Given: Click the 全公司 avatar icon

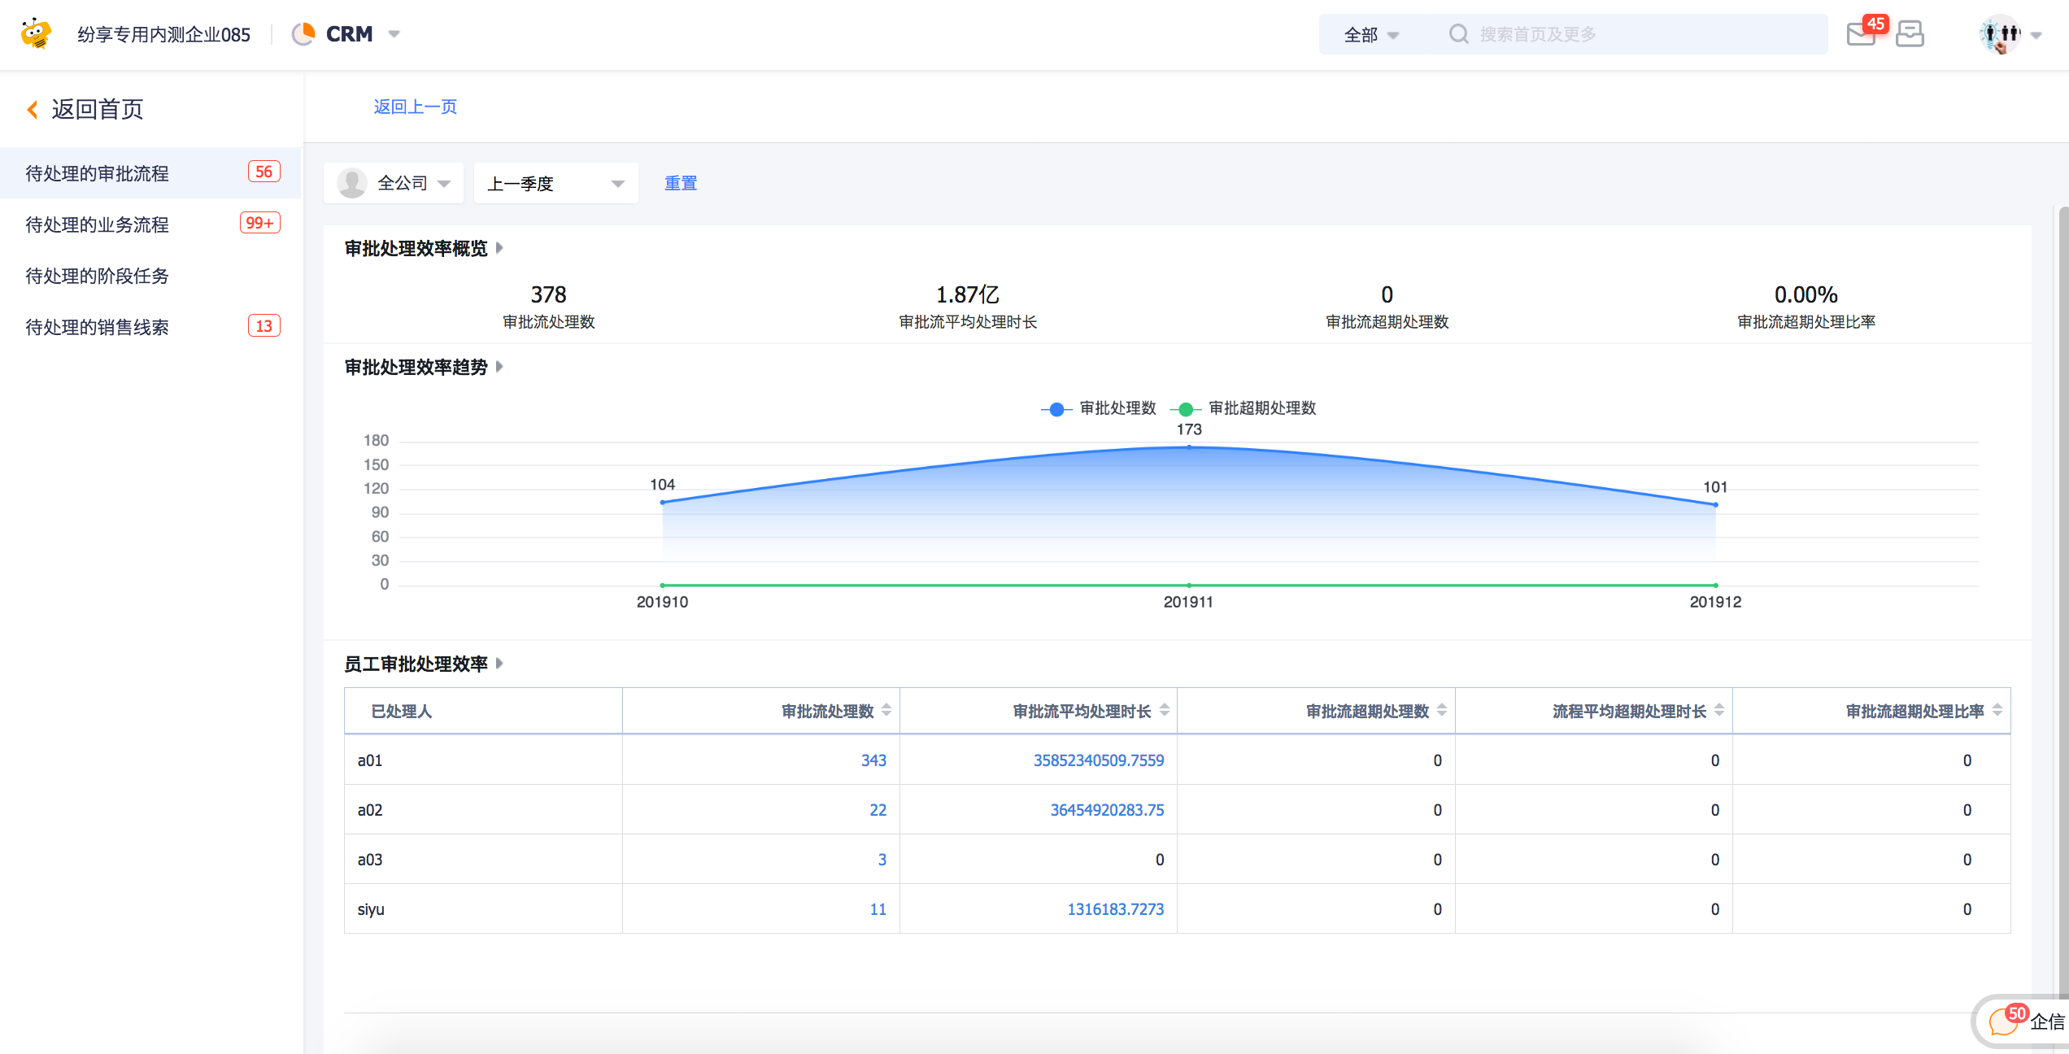Looking at the screenshot, I should (x=351, y=183).
